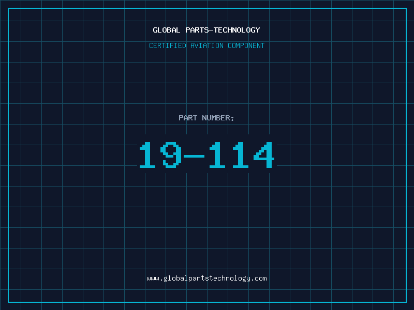Click the CERTIFIED AVIATION COMPONENT subtitle

point(206,45)
